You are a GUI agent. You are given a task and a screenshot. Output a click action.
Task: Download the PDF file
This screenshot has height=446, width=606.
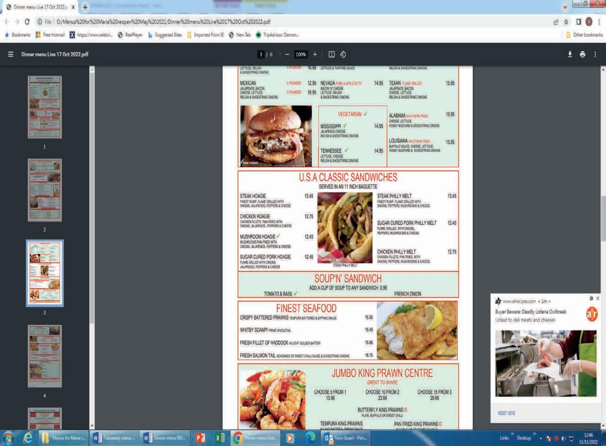point(570,54)
